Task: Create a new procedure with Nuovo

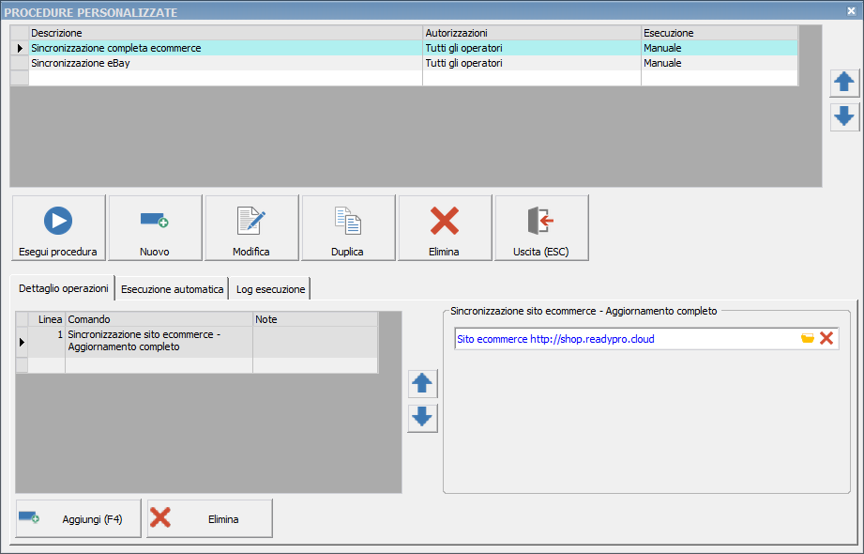Action: point(155,228)
